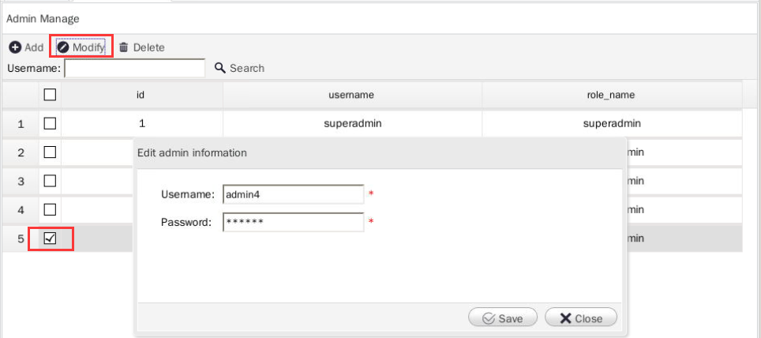The height and width of the screenshot is (338, 761).
Task: Check the row 4 checkbox
Action: (x=50, y=209)
